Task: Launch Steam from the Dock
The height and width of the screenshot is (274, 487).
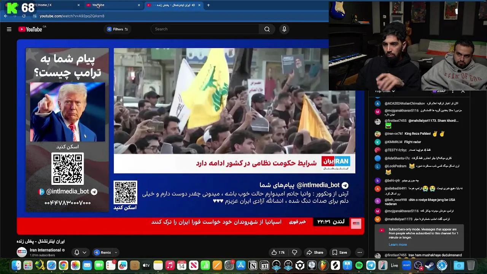Action: point(430,265)
